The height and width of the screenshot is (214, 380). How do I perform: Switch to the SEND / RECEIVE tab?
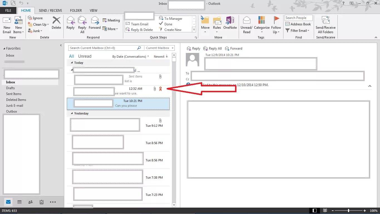(50, 11)
